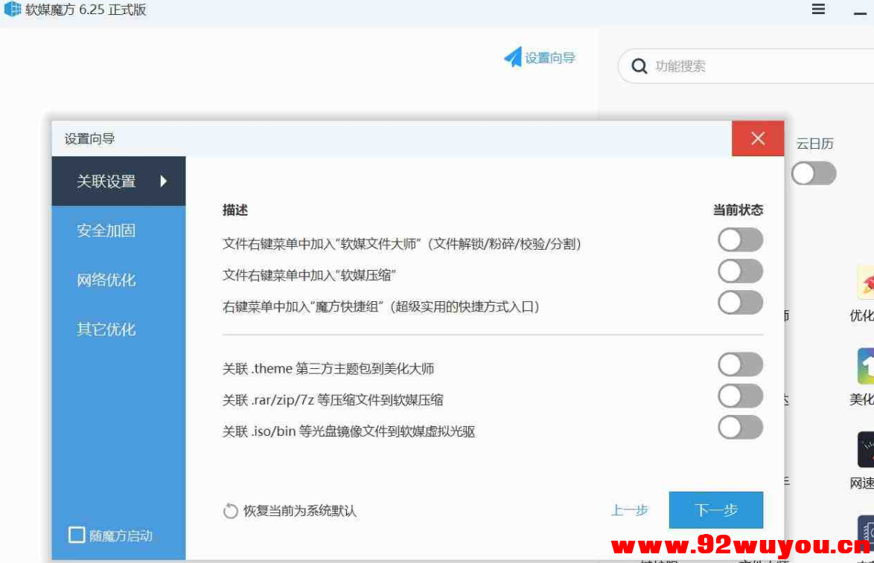
Task: Click the 下一步 next button
Action: (715, 510)
